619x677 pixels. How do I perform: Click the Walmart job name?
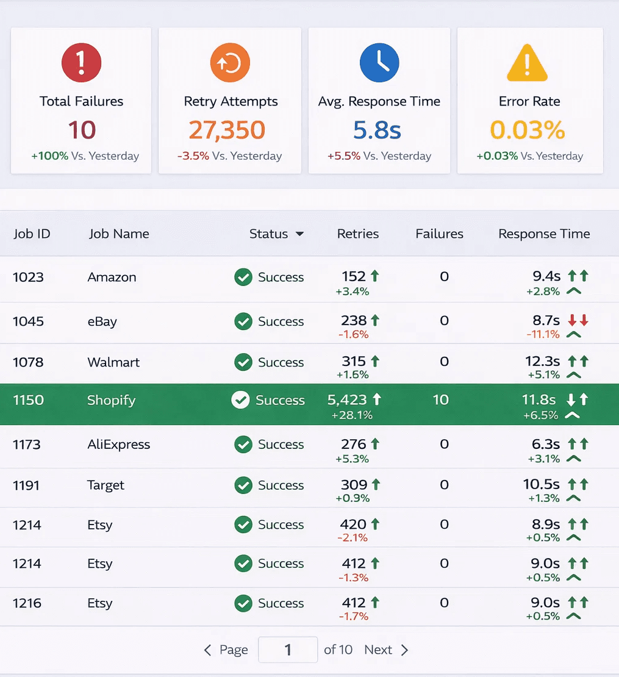coord(113,362)
